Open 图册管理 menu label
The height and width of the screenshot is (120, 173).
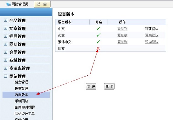17,44
